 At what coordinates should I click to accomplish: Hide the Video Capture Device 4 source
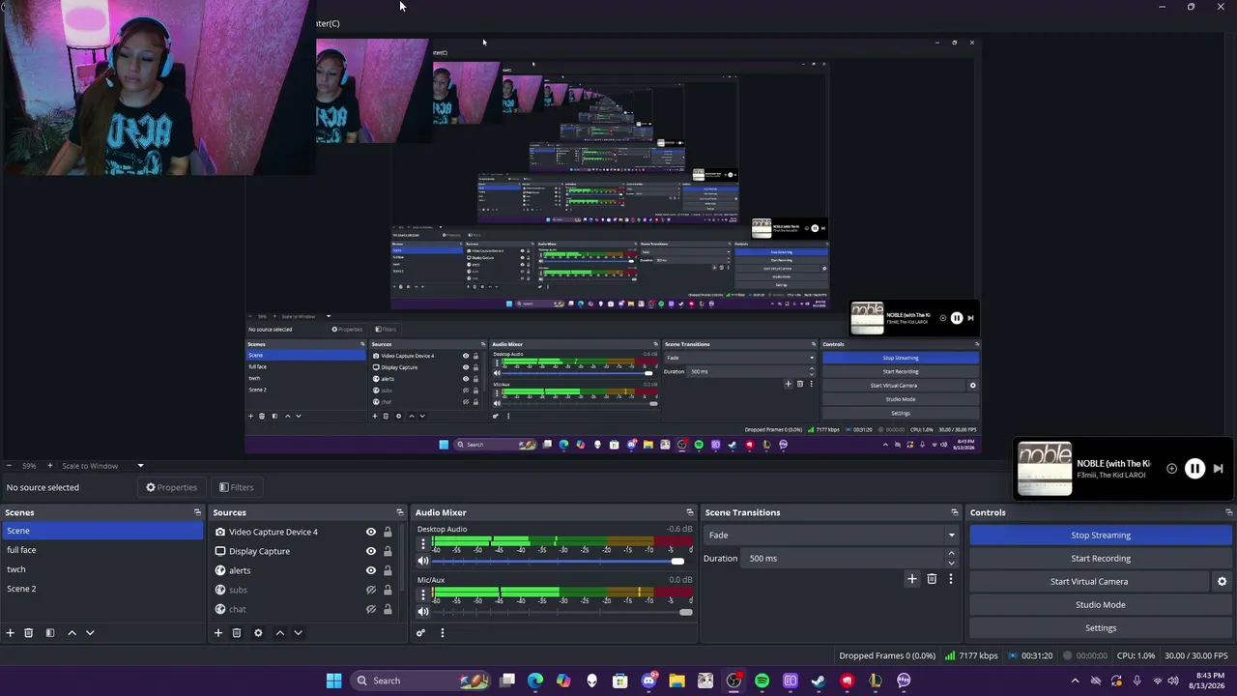(370, 532)
